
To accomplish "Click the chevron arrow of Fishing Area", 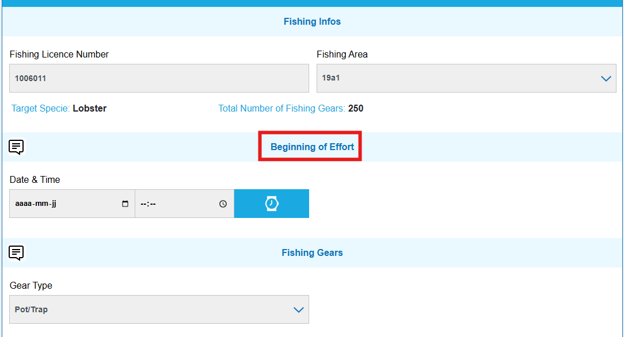I will pyautogui.click(x=606, y=79).
